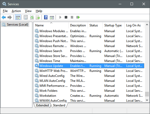
Task: Click gear icon of WLAN AutoConfig service
Action: point(37,81)
